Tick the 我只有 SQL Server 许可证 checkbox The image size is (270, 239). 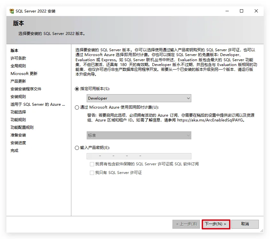92,173
